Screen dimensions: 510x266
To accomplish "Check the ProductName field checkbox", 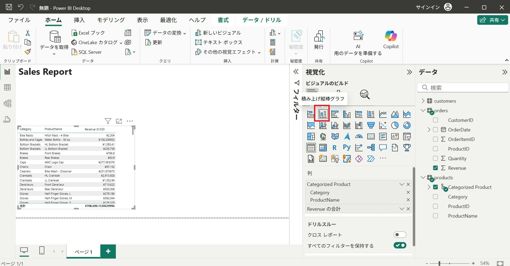I will tap(435, 216).
